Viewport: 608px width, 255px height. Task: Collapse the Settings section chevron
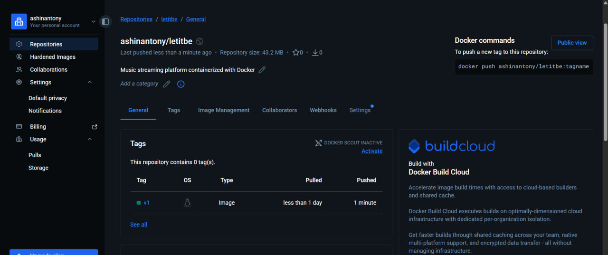coord(90,82)
